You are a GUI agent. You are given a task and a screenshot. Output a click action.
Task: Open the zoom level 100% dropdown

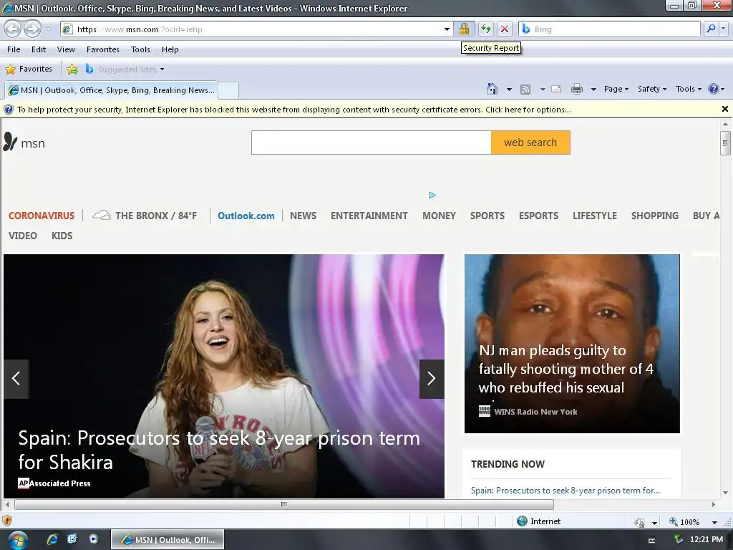(x=714, y=522)
